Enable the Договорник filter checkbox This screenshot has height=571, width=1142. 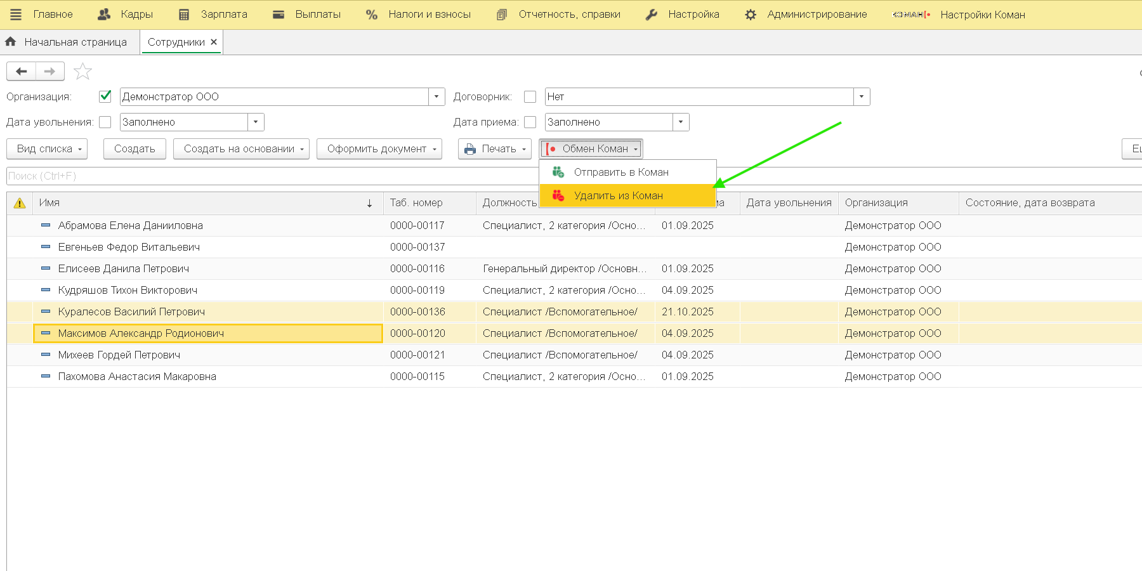coord(530,96)
